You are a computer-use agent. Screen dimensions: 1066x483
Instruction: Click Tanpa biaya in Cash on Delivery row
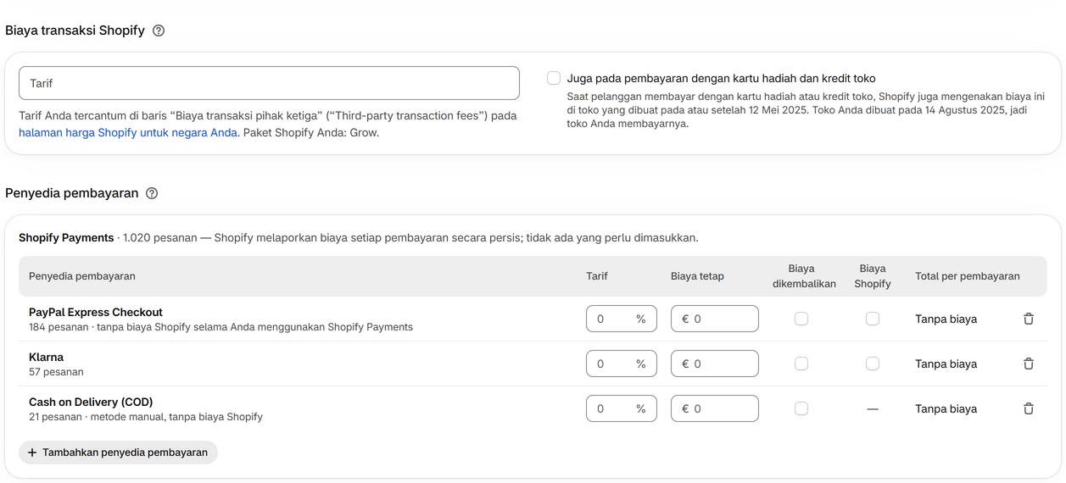(x=946, y=408)
